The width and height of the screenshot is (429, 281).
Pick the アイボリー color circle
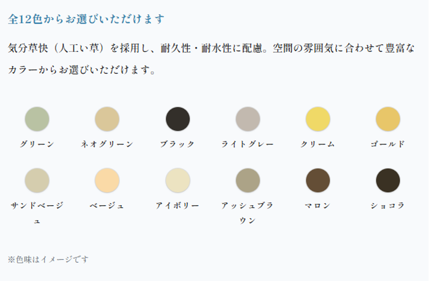[178, 180]
